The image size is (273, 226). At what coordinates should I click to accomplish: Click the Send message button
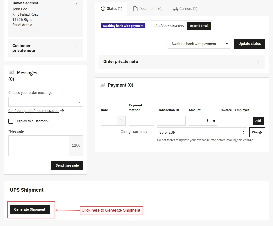[x=67, y=165]
